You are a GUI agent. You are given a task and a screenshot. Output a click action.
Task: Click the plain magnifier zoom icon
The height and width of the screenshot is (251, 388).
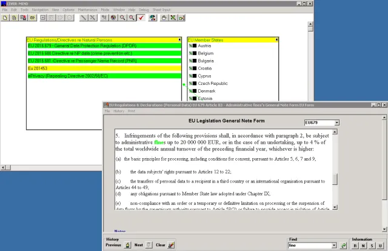[x=122, y=18]
